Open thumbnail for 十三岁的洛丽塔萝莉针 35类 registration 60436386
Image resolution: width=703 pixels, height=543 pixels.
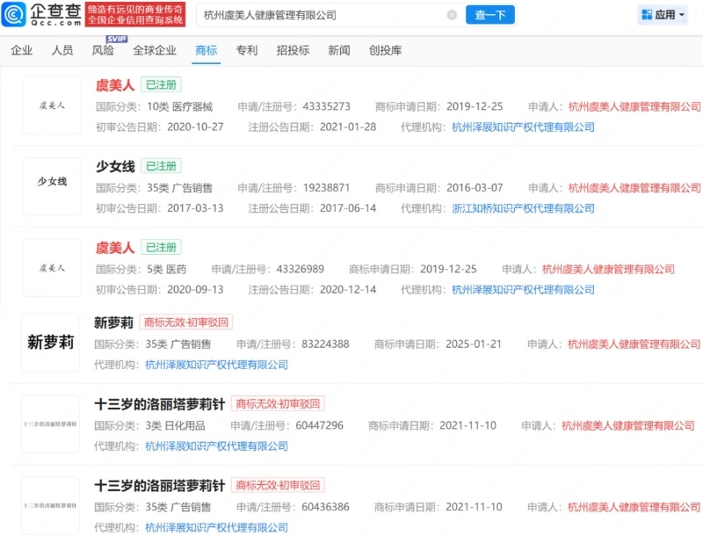pyautogui.click(x=50, y=505)
